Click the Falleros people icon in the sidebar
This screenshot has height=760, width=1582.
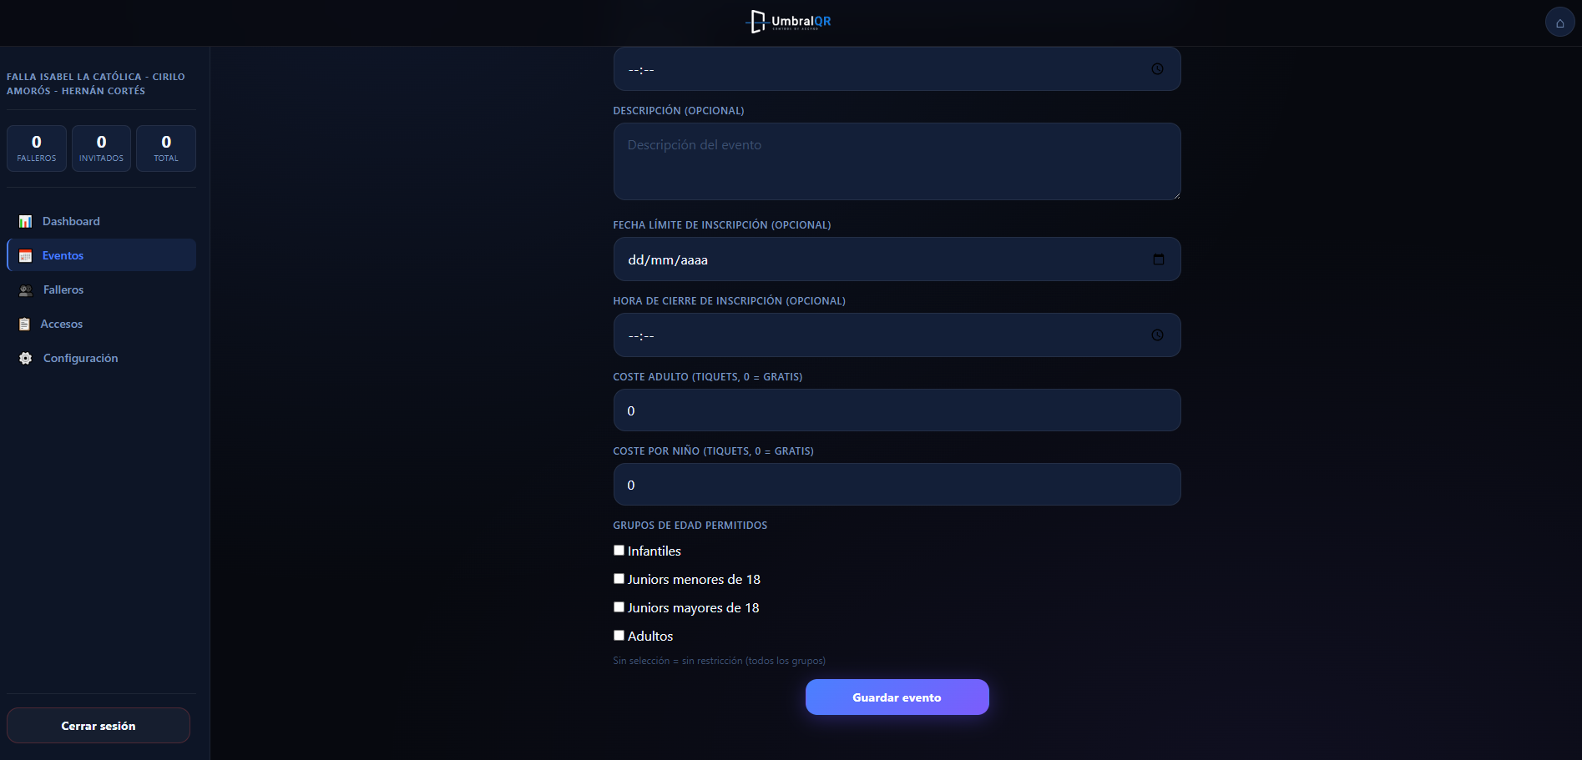[x=26, y=289]
